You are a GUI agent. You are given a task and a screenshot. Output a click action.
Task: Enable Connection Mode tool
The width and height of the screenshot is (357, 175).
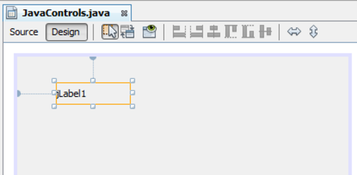coord(128,32)
